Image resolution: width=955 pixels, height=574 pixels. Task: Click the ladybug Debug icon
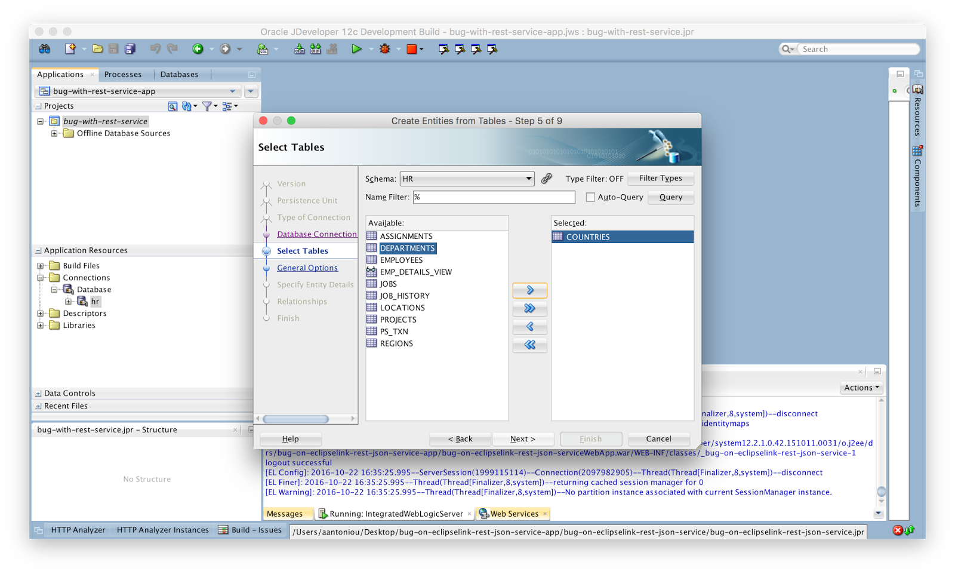tap(385, 49)
